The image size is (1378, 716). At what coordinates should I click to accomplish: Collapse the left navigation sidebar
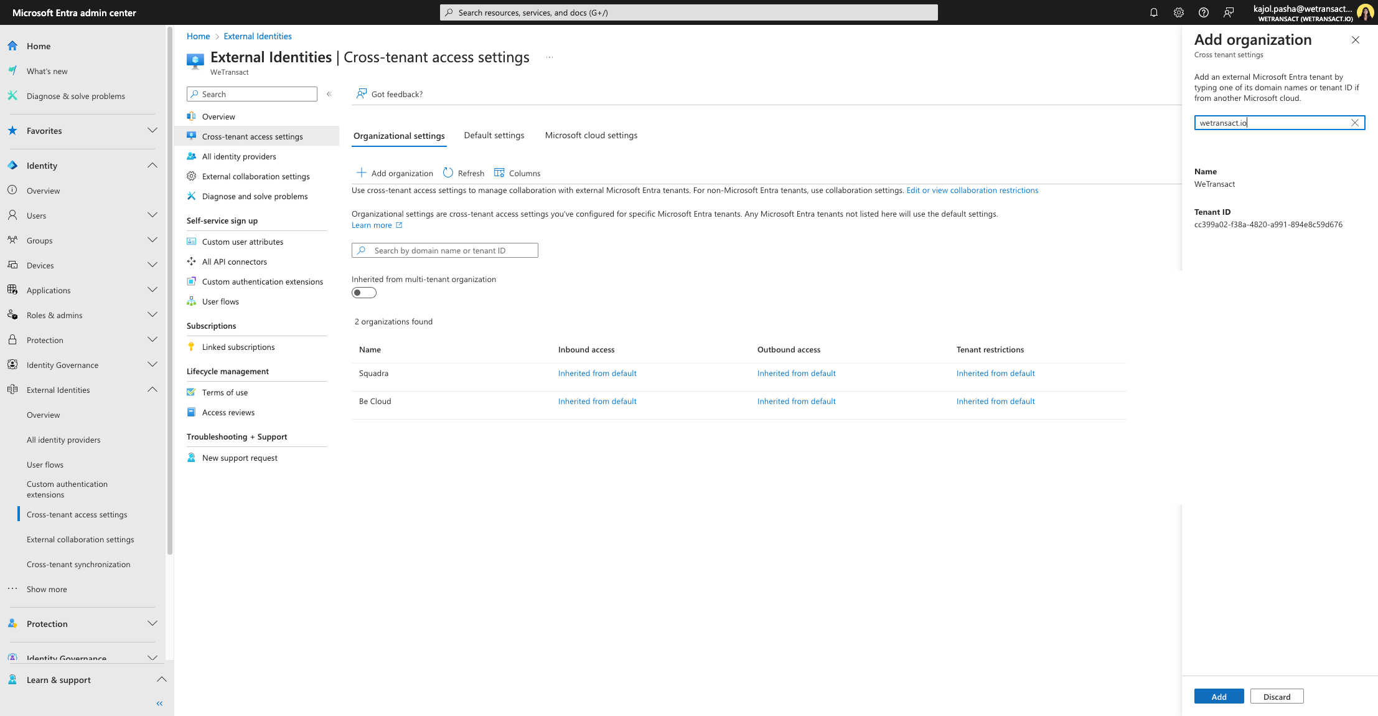(x=159, y=703)
